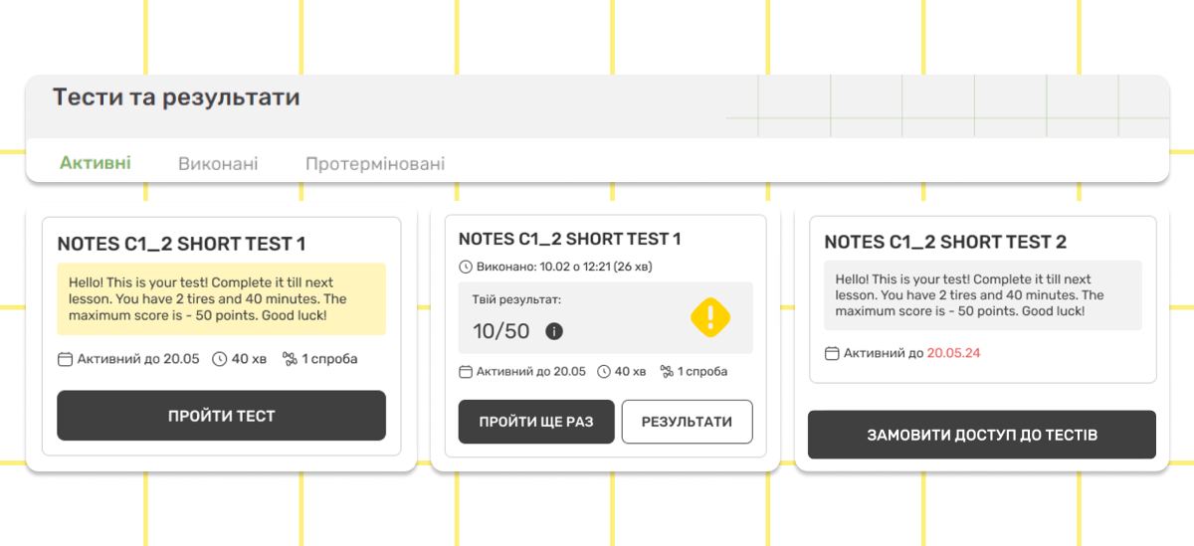This screenshot has height=546, width=1194.
Task: Click calendar icon in SHORT TEST 2 card
Action: 832,353
